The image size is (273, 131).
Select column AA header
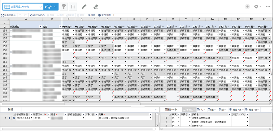[212, 19]
